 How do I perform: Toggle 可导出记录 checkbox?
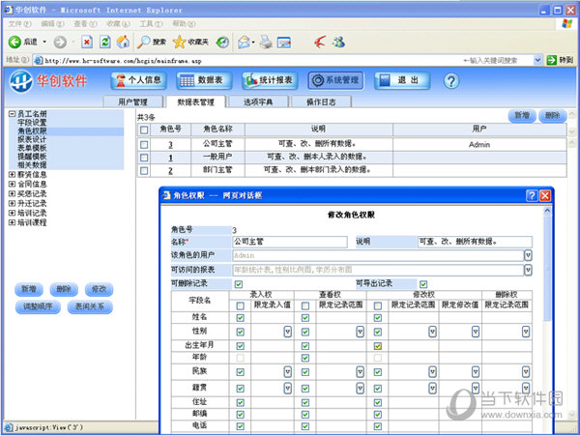(423, 284)
